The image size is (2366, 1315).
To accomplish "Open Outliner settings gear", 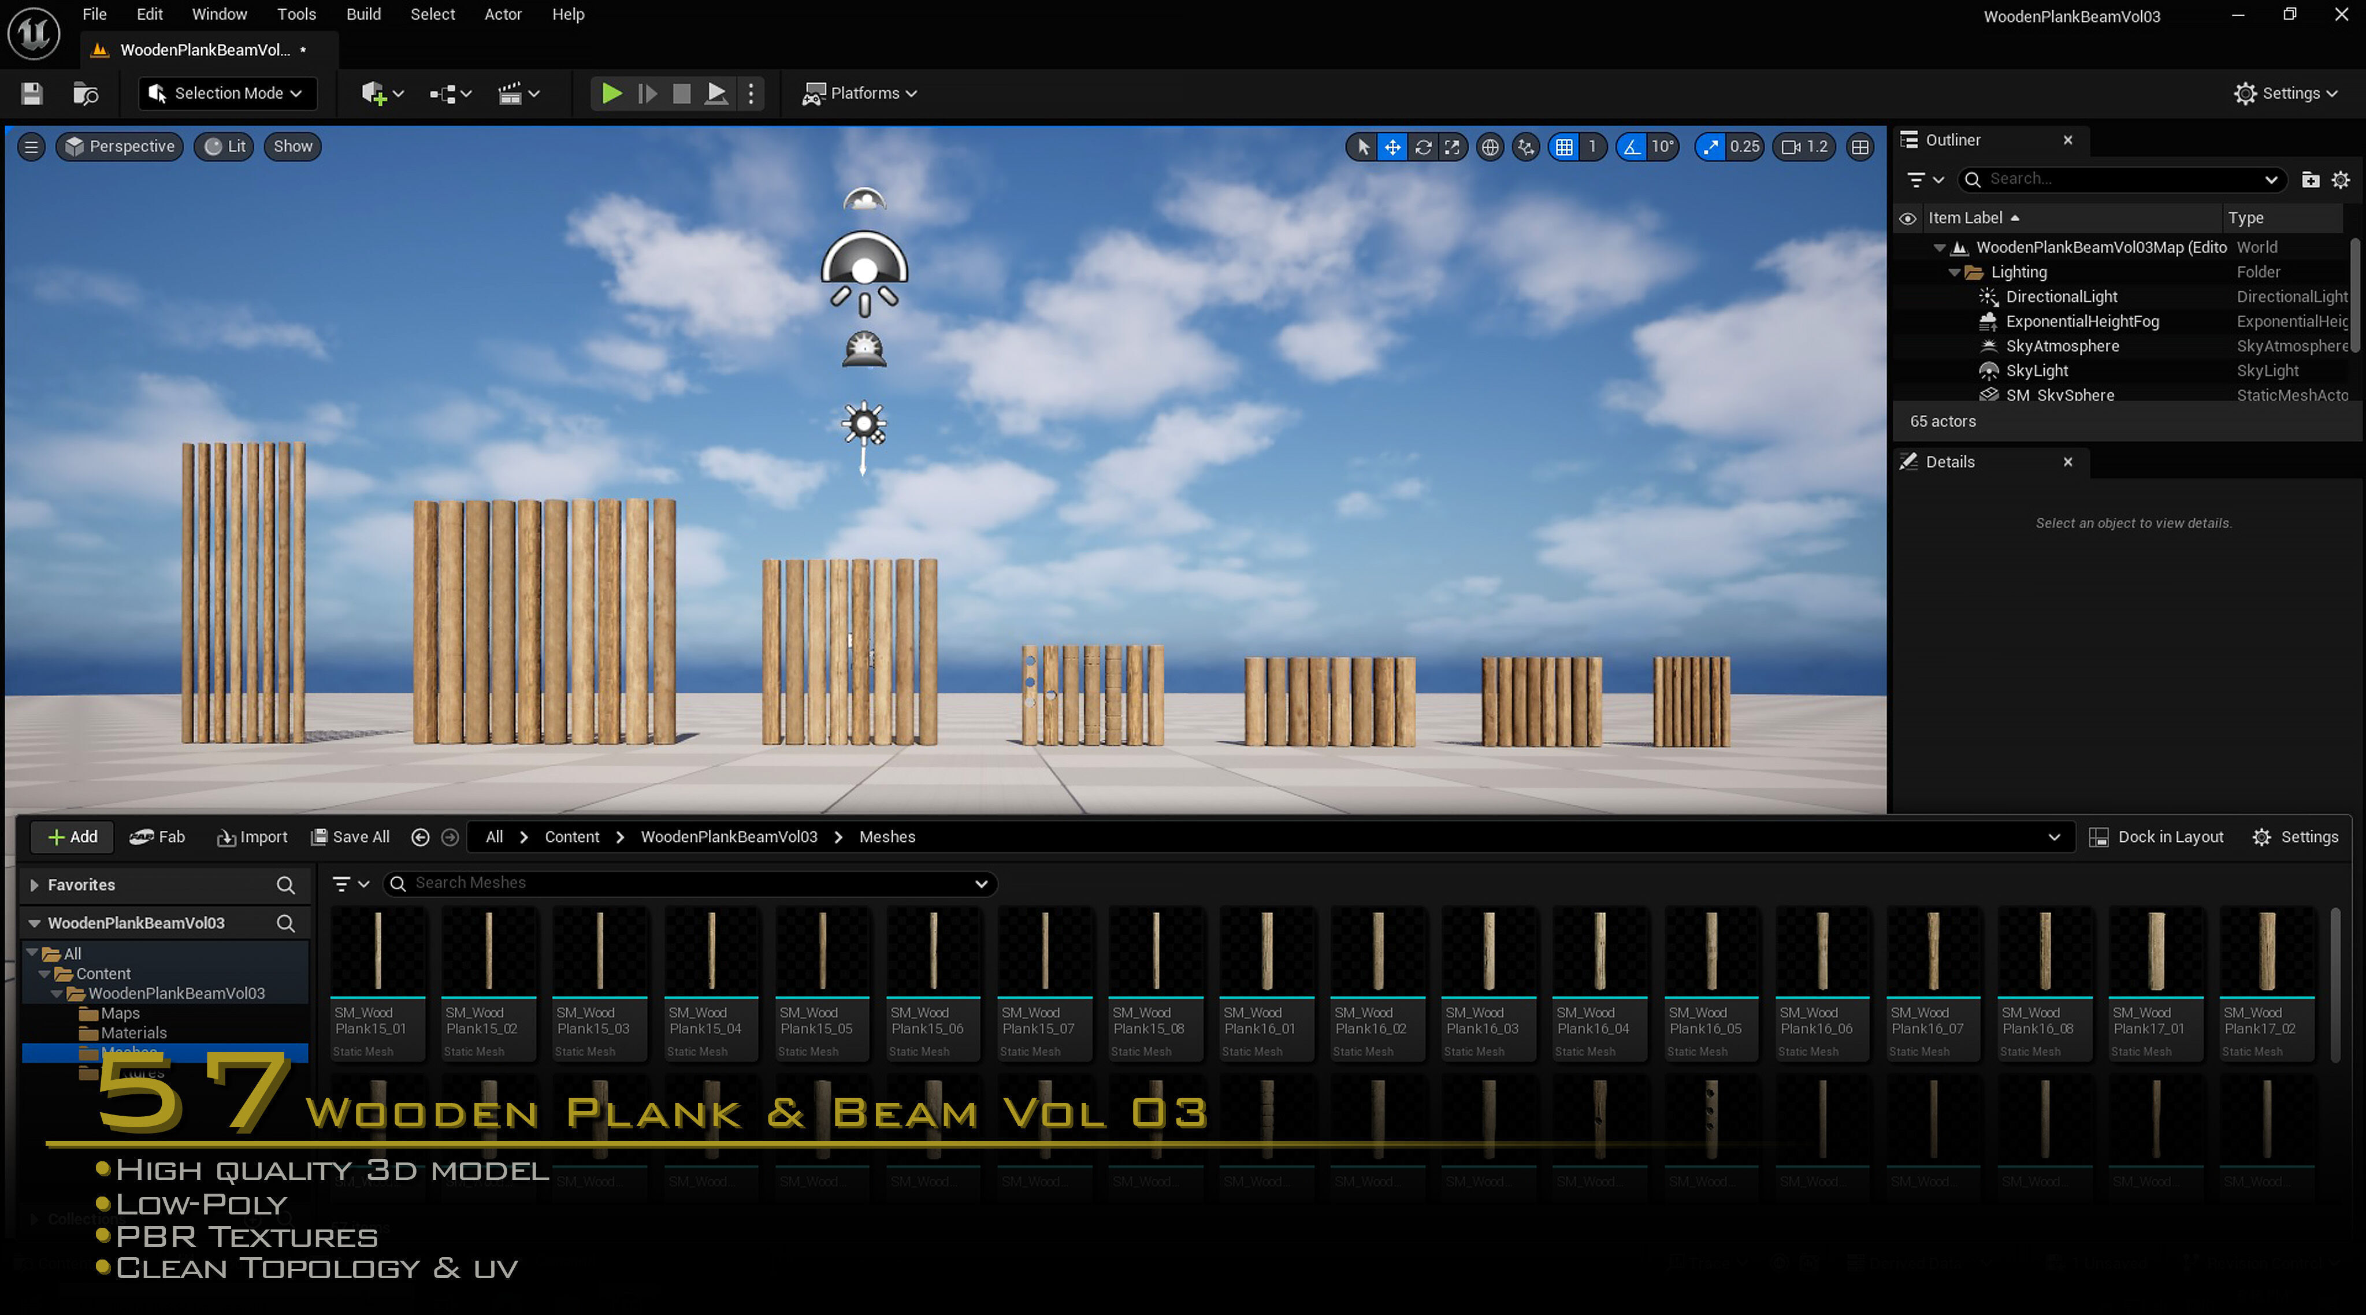I will (2341, 179).
